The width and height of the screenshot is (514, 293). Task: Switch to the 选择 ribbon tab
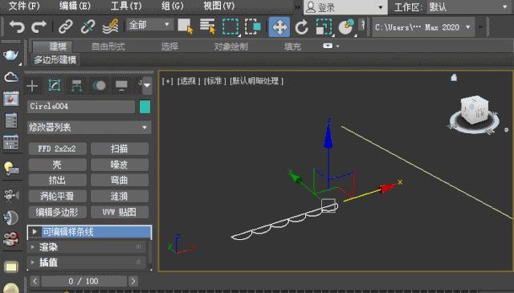(x=169, y=47)
